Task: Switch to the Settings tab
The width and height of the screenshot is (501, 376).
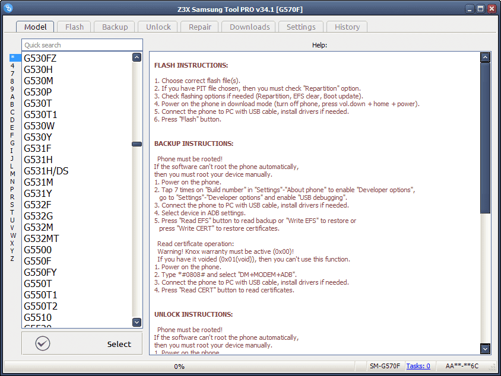Action: (x=301, y=27)
